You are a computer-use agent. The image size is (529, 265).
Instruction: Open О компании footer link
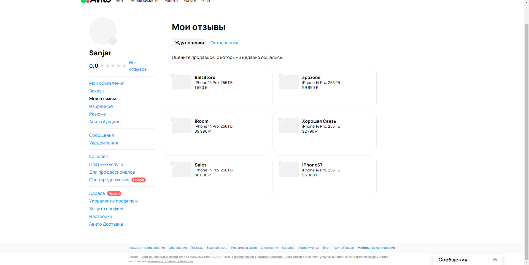coord(269,248)
